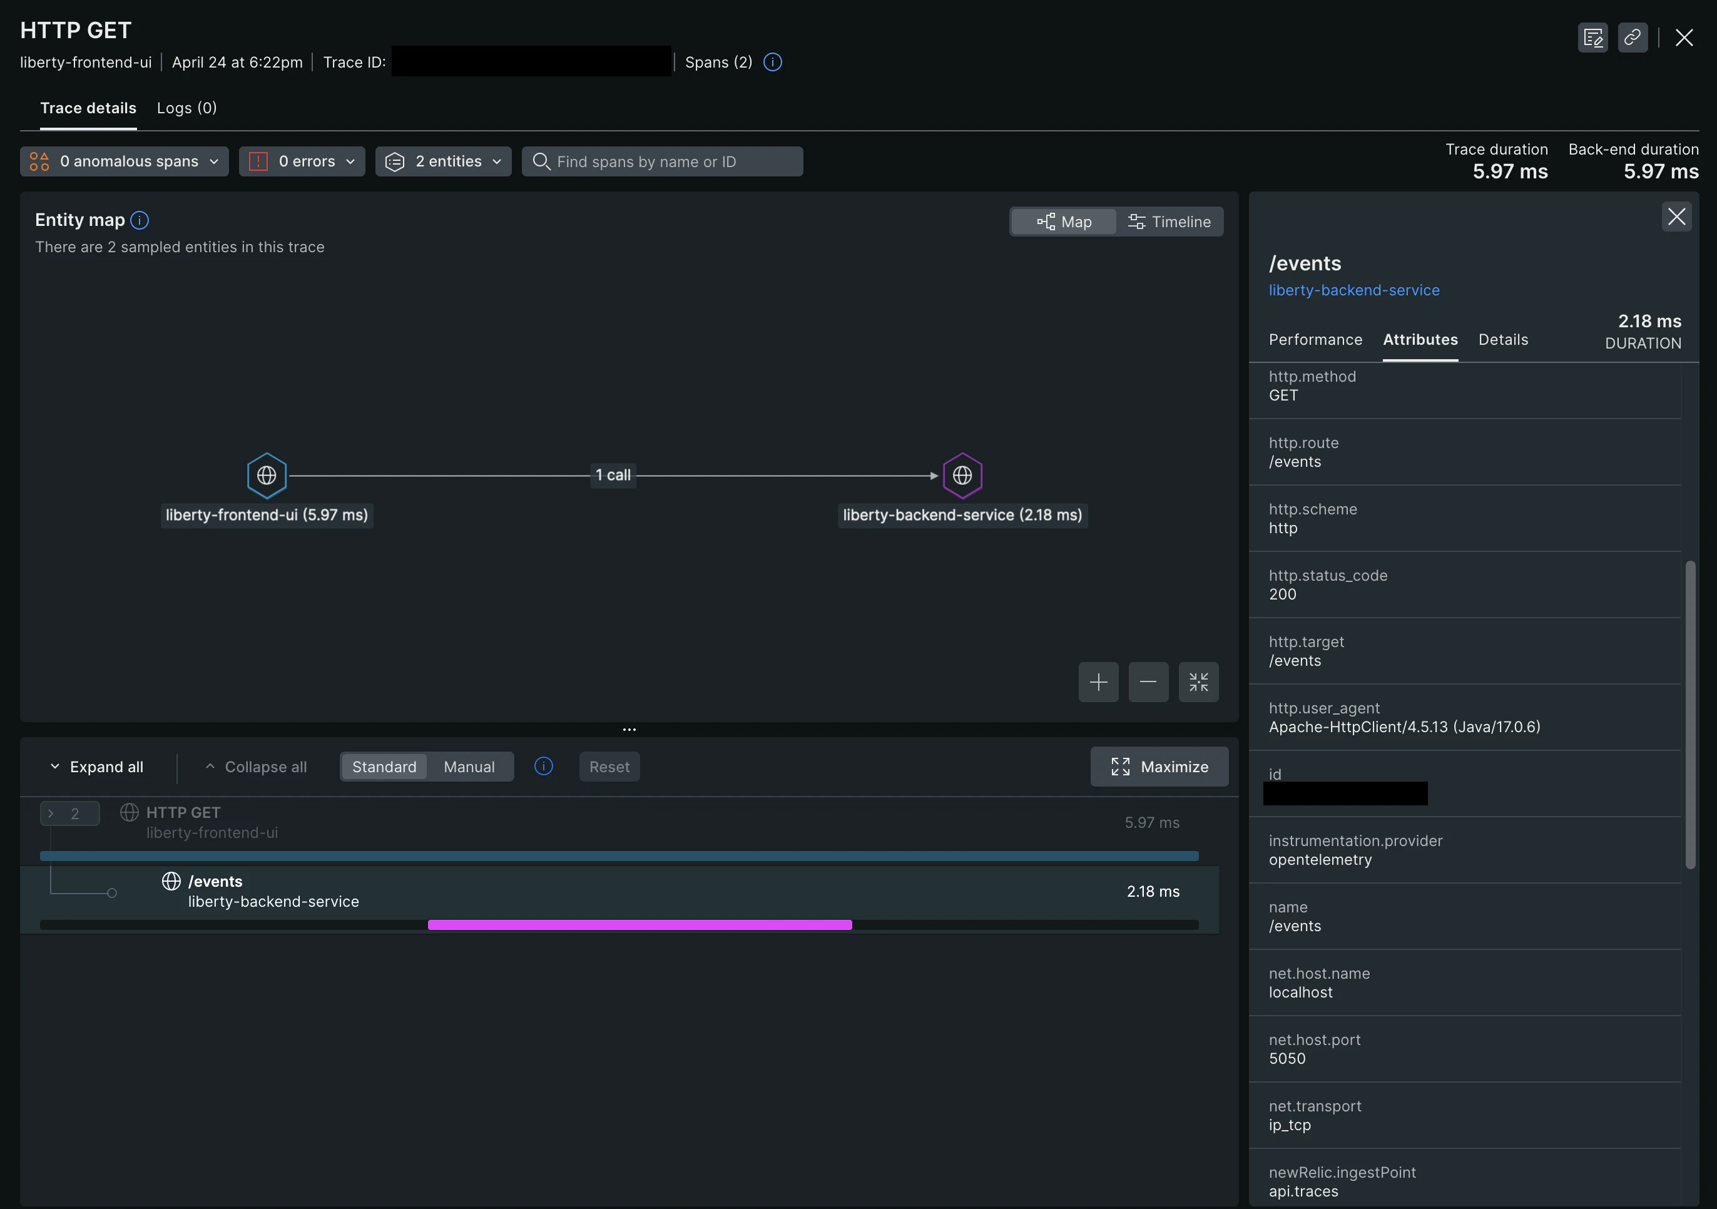Click the liberty-backend-service hexagon node
The height and width of the screenshot is (1209, 1717).
coord(962,476)
